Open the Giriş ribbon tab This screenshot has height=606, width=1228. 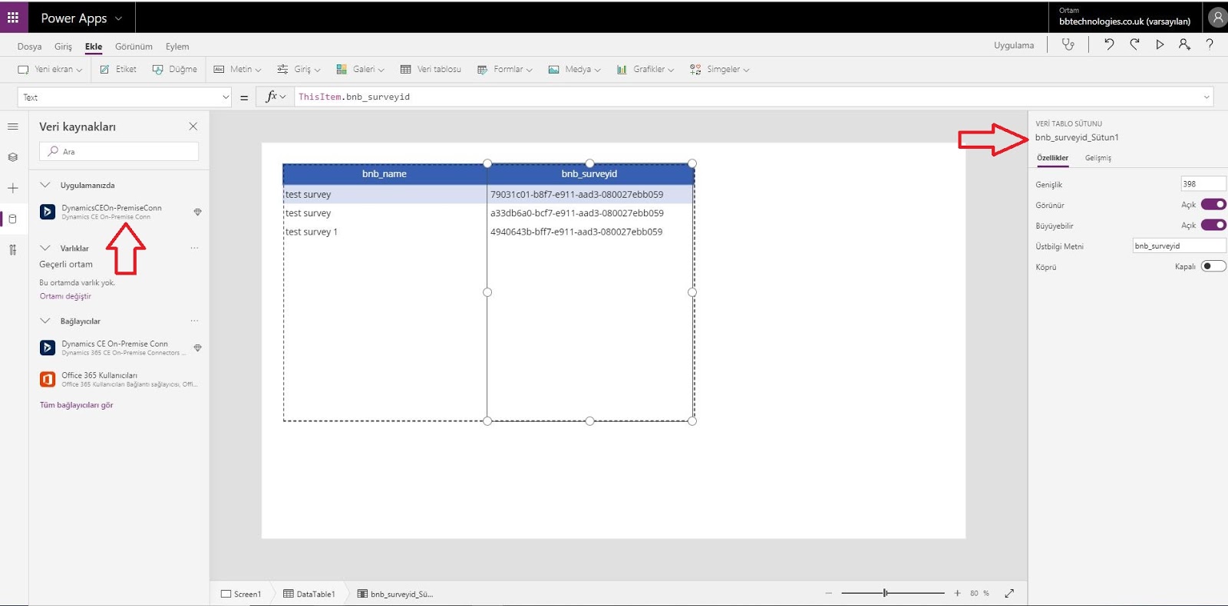click(63, 47)
